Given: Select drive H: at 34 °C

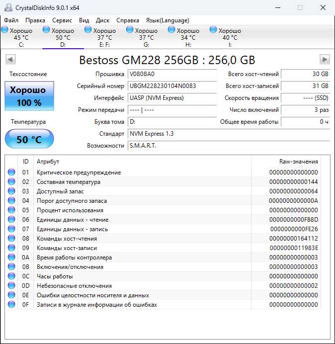Looking at the screenshot, I should (x=172, y=30).
